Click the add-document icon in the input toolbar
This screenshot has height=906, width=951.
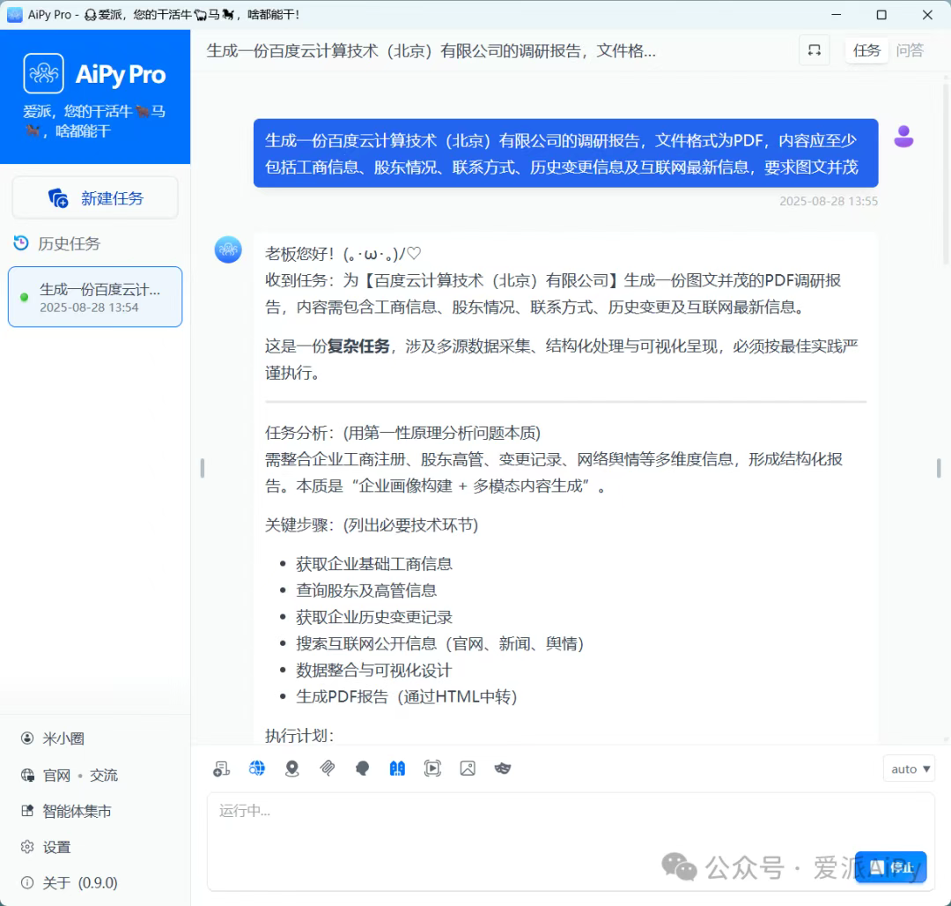point(221,769)
